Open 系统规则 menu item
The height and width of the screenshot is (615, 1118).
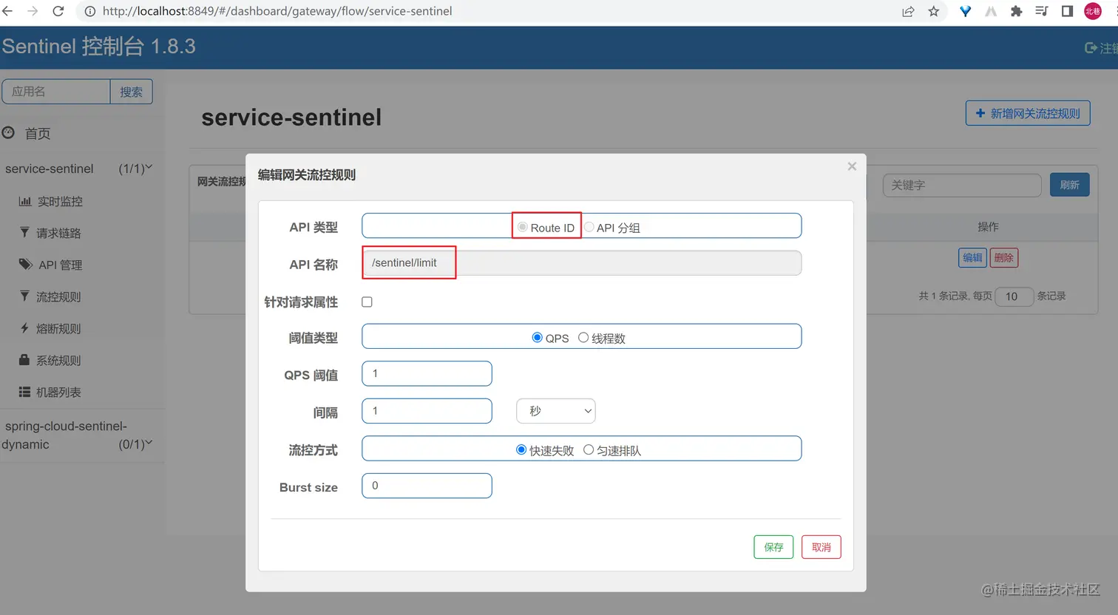click(58, 360)
